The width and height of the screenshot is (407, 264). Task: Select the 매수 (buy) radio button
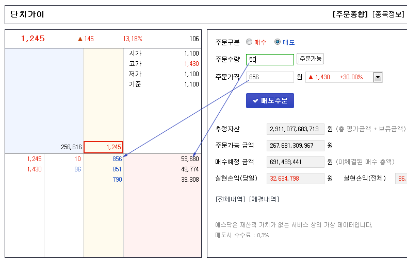tap(249, 42)
